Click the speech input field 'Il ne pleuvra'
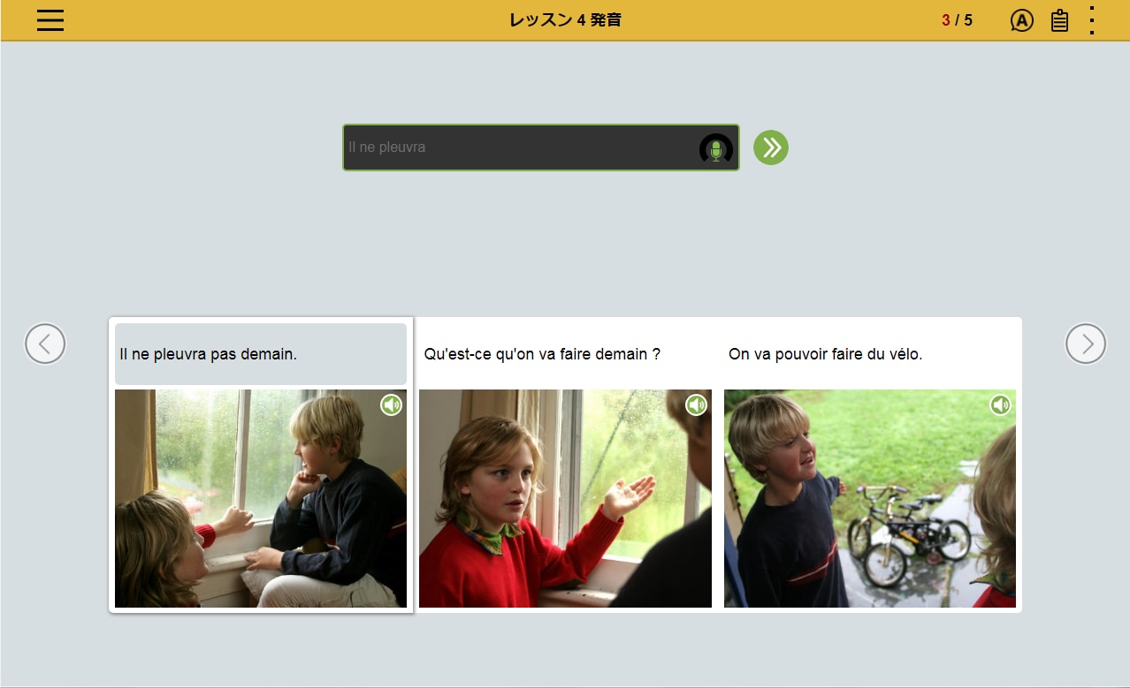This screenshot has height=688, width=1130. tap(517, 147)
